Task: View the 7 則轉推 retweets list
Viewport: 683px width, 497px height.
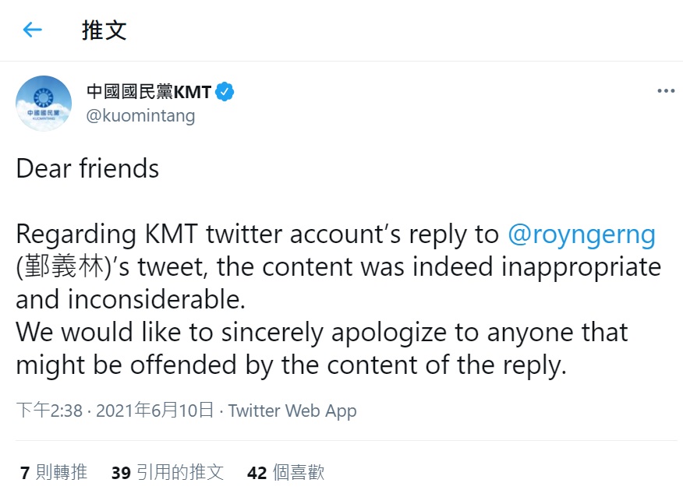Action: pyautogui.click(x=54, y=473)
